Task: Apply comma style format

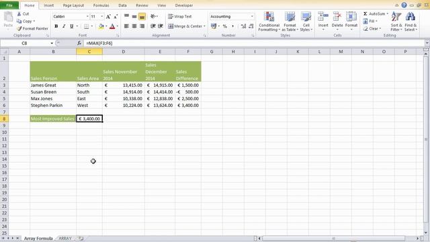Action: [232, 26]
